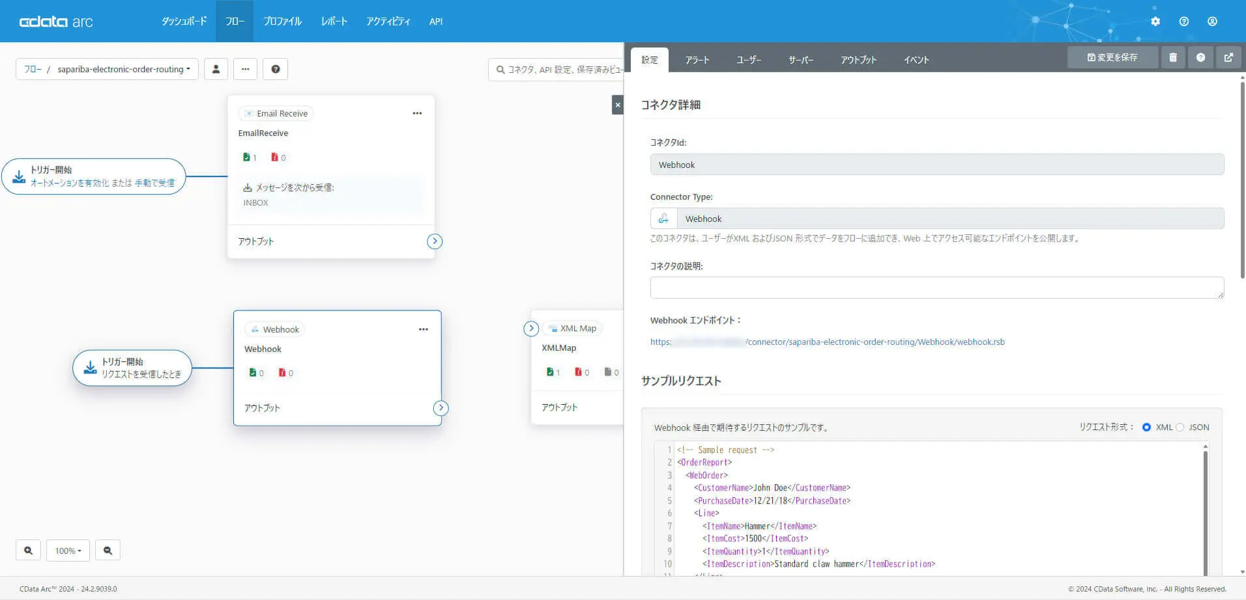The width and height of the screenshot is (1246, 600).
Task: Click the コネクタId field containing Webhook
Action: [x=937, y=165]
